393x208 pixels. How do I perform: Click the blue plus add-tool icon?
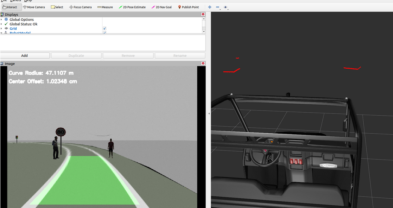pos(210,7)
